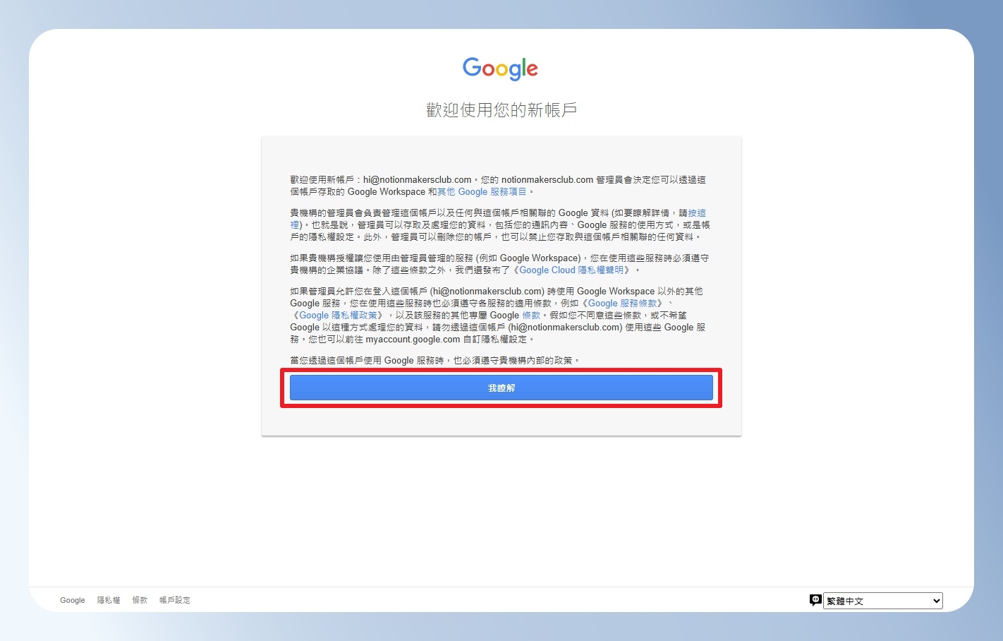
Task: Open the Google 服務條款 link
Action: tap(622, 303)
